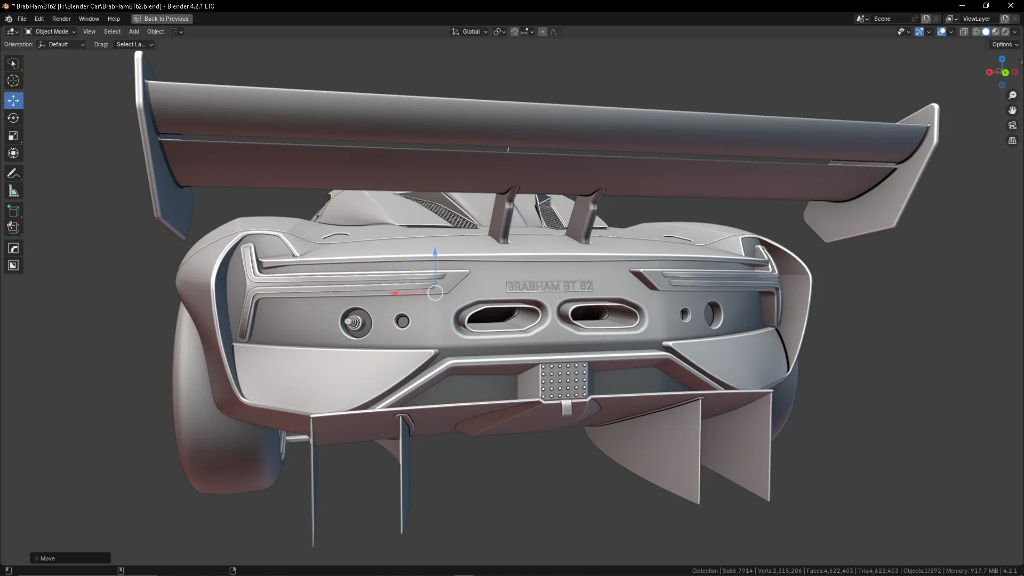Screen dimensions: 1024x576
Task: Select the Measure tool
Action: point(13,191)
